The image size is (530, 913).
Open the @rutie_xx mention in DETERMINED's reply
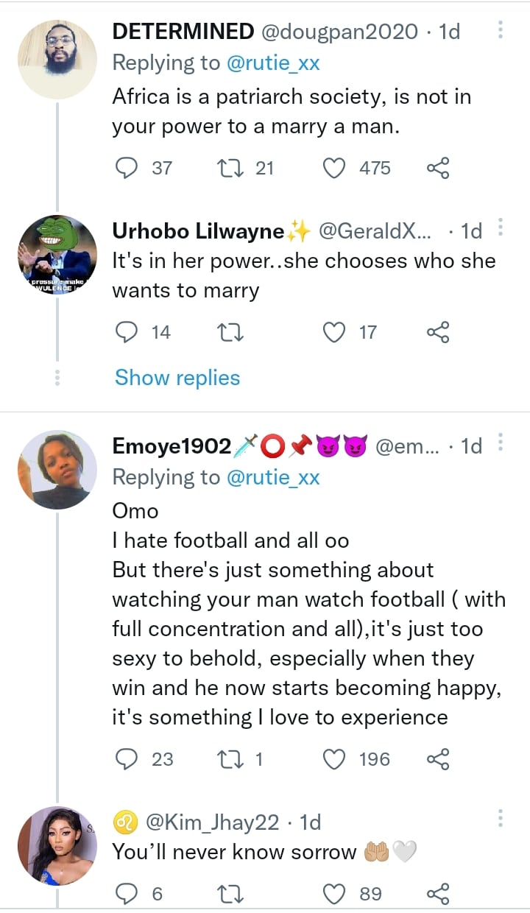point(273,63)
